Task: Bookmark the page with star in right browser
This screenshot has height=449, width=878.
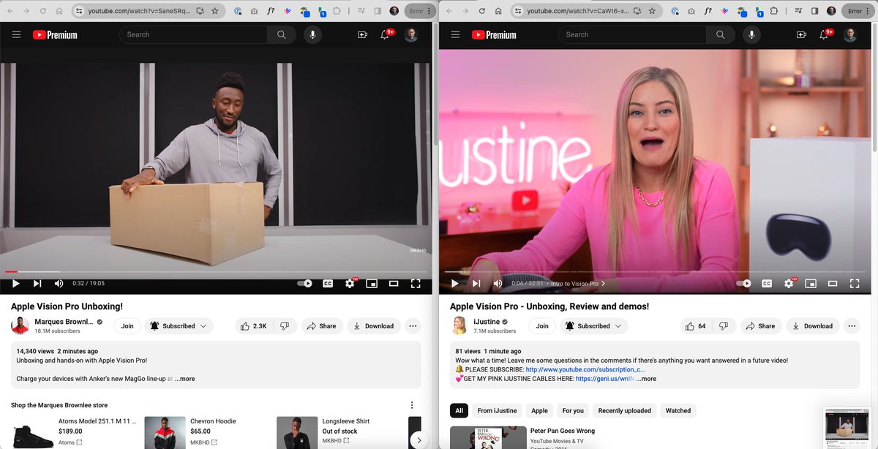Action: 653,11
